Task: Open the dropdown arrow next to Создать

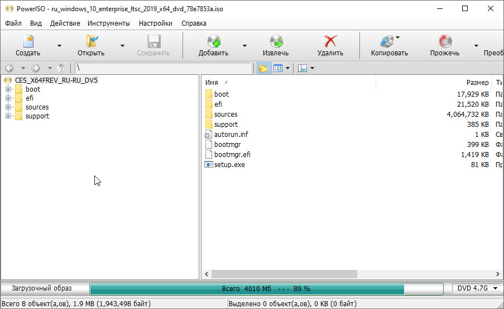Action: [x=59, y=46]
